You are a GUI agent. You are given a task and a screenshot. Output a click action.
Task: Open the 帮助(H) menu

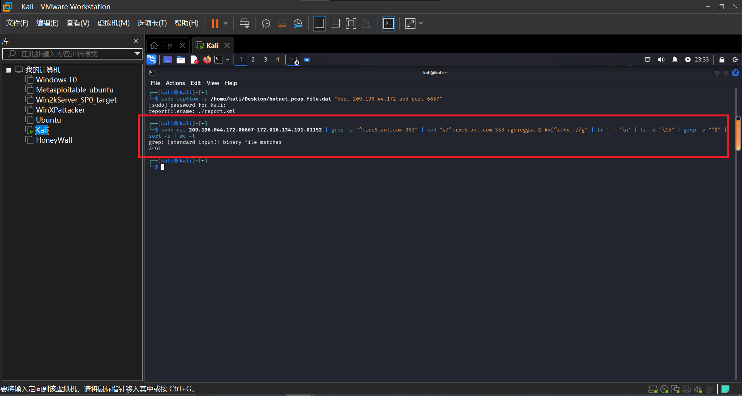(x=187, y=23)
